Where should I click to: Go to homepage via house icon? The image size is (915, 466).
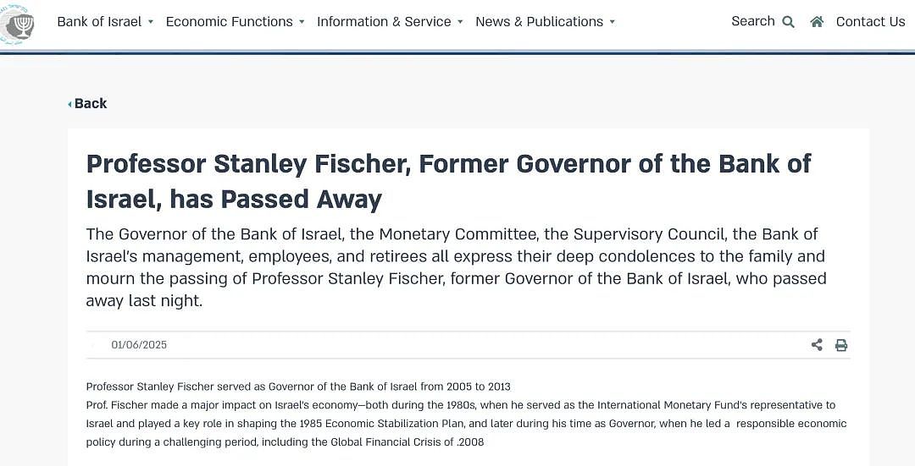click(817, 21)
